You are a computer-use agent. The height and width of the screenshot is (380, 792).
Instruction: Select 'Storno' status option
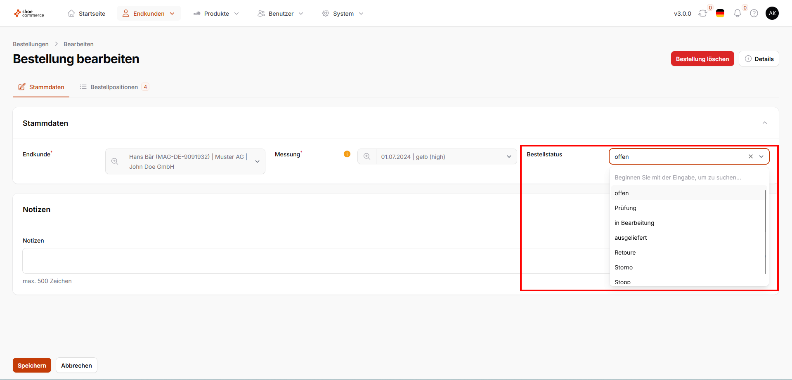point(688,267)
